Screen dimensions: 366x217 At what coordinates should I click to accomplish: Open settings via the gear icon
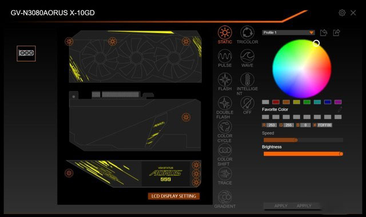tap(342, 13)
